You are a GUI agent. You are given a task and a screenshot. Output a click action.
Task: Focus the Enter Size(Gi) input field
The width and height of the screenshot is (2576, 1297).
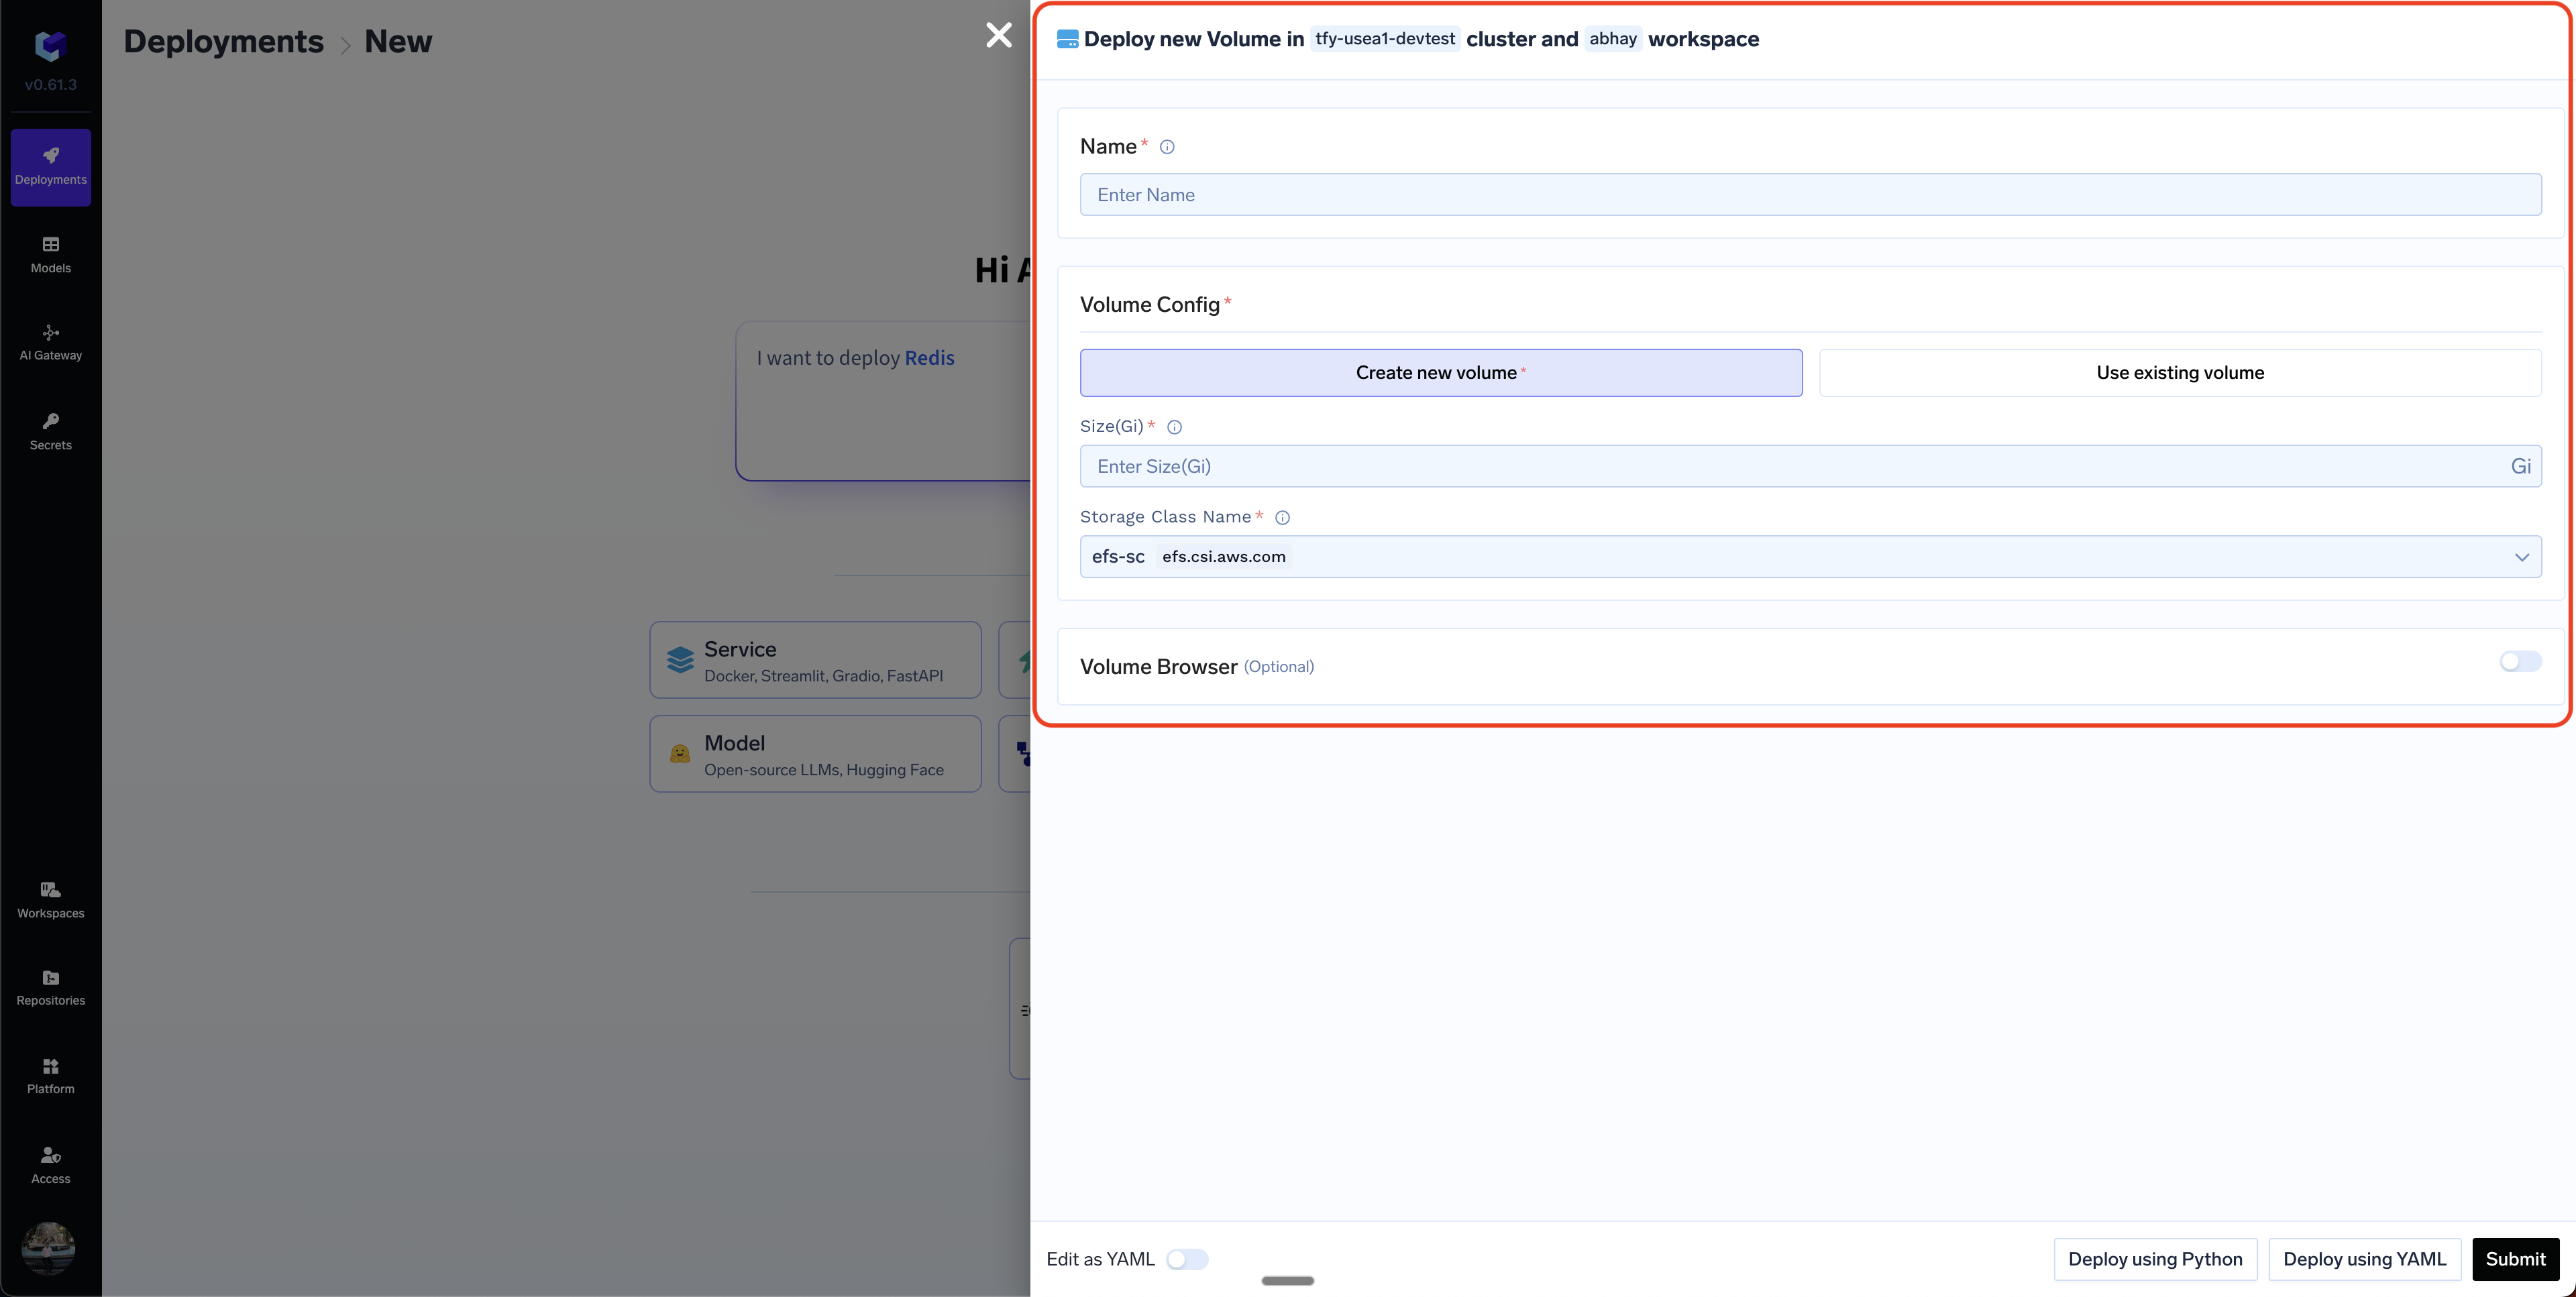point(1810,466)
